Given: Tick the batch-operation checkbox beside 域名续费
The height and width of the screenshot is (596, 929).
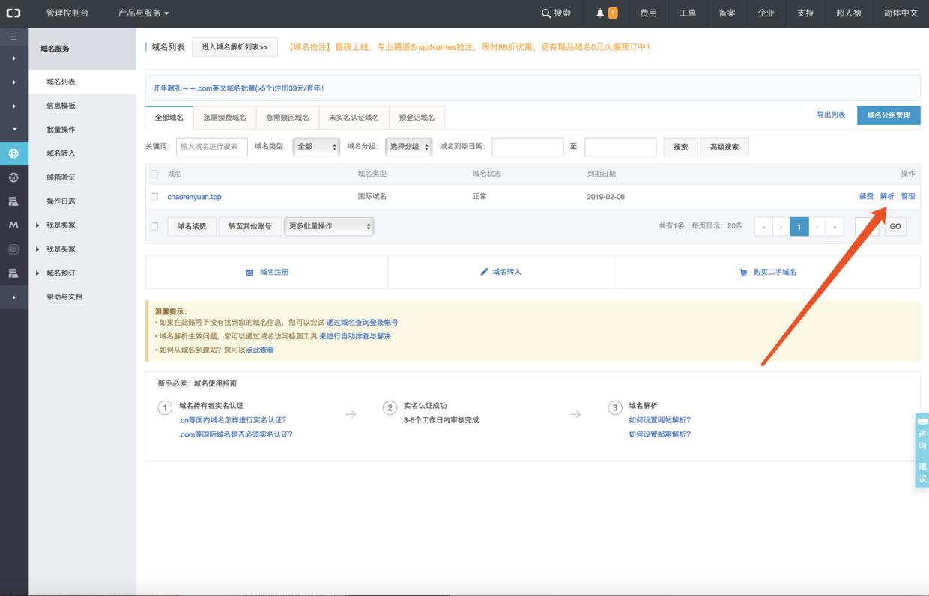Looking at the screenshot, I should [156, 226].
